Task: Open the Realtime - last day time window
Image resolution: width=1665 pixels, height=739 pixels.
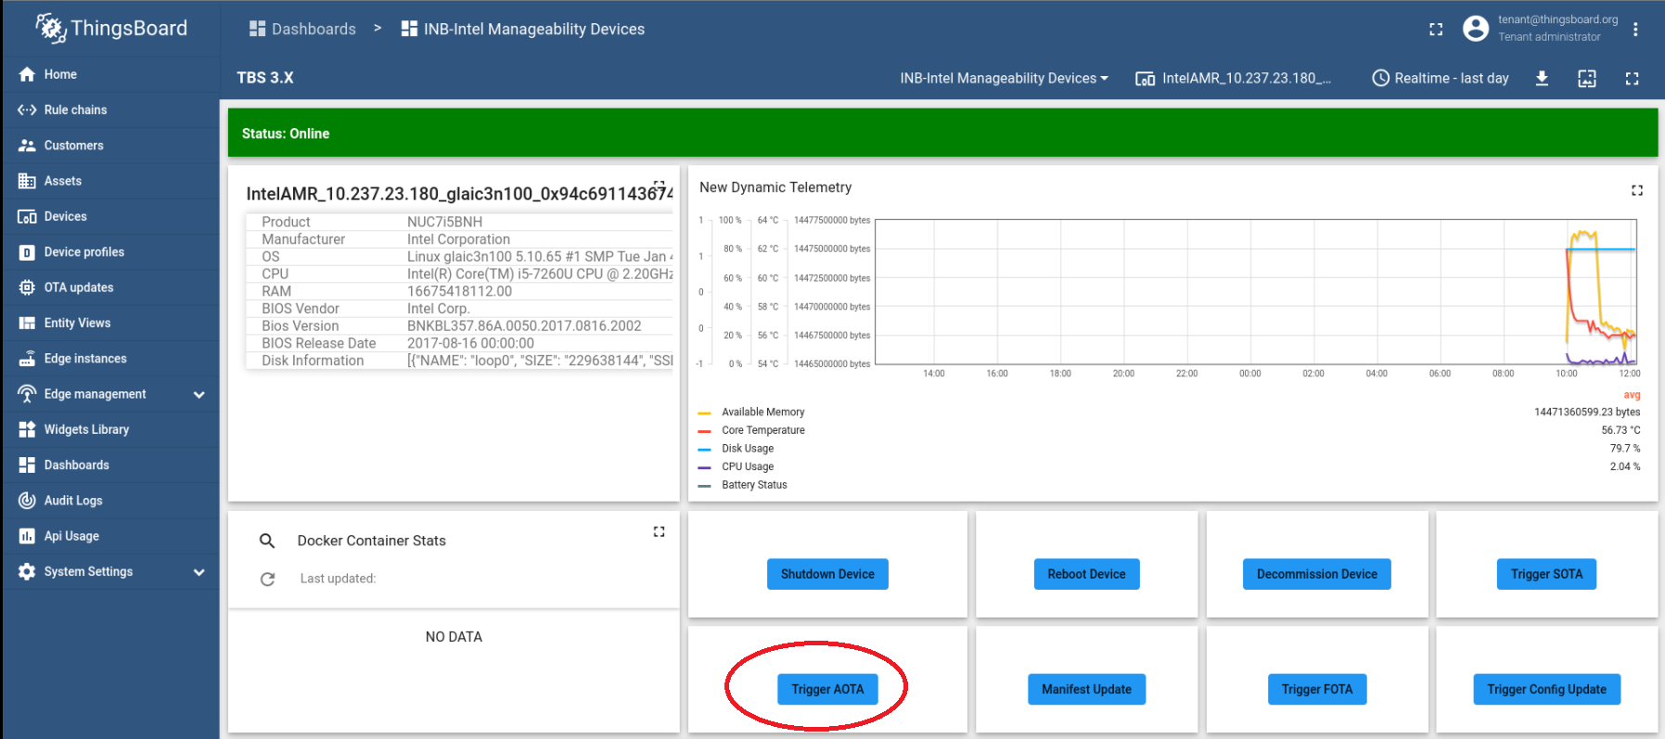Action: pyautogui.click(x=1441, y=79)
